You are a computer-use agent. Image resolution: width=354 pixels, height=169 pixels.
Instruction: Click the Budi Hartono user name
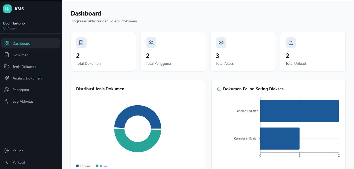click(x=14, y=23)
